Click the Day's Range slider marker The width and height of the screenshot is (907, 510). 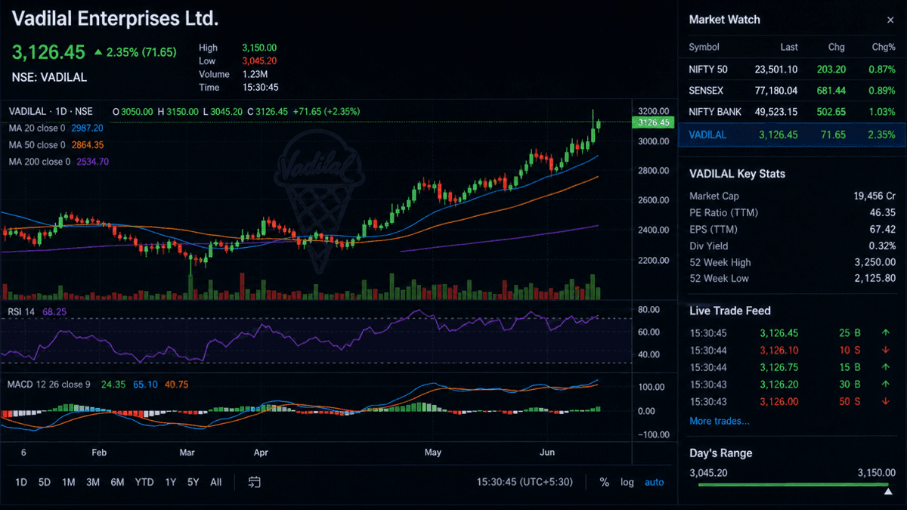(x=887, y=492)
